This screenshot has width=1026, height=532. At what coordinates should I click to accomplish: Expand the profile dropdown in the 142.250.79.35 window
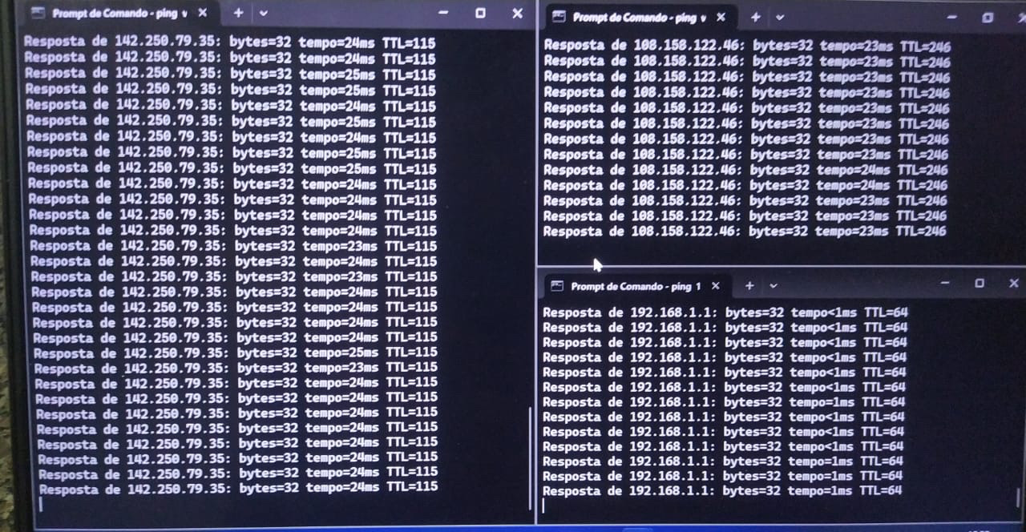264,14
